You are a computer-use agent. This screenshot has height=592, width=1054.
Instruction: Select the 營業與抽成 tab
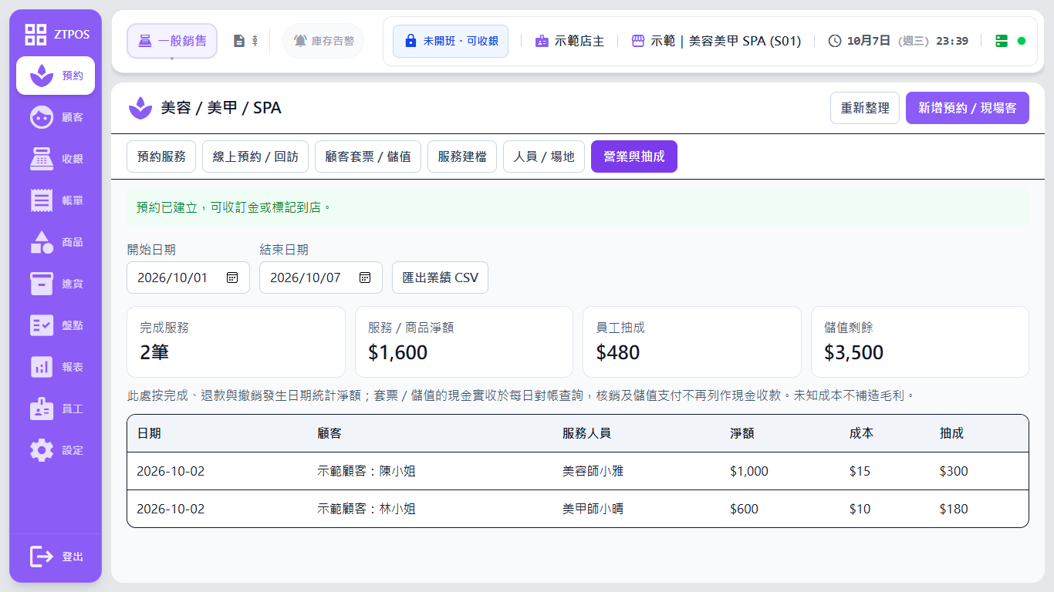point(634,156)
